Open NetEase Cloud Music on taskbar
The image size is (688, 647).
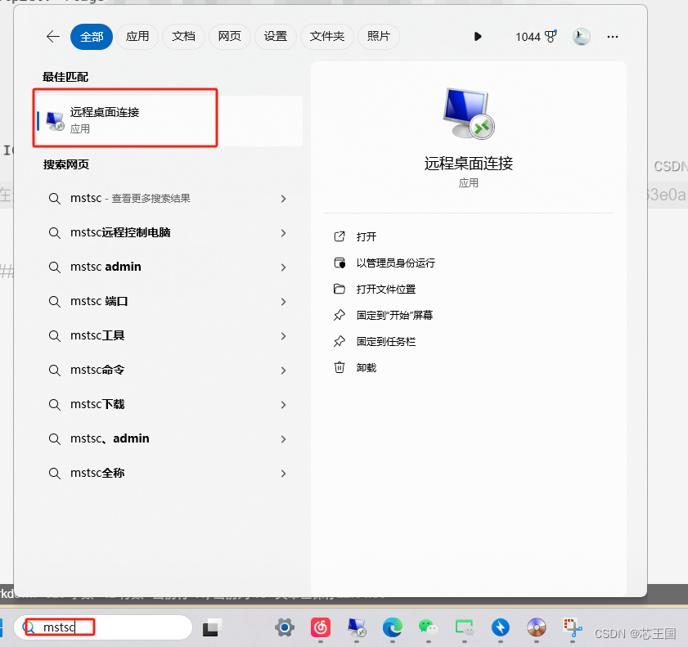[x=321, y=627]
